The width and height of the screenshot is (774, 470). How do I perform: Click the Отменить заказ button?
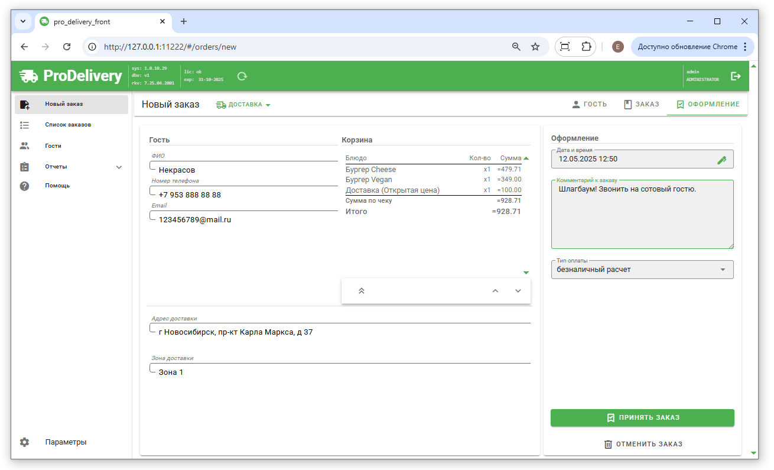point(642,444)
